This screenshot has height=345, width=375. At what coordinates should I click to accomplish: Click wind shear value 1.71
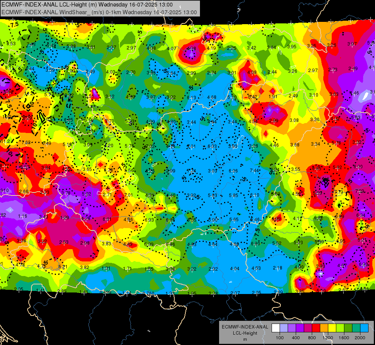pyautogui.click(x=127, y=269)
